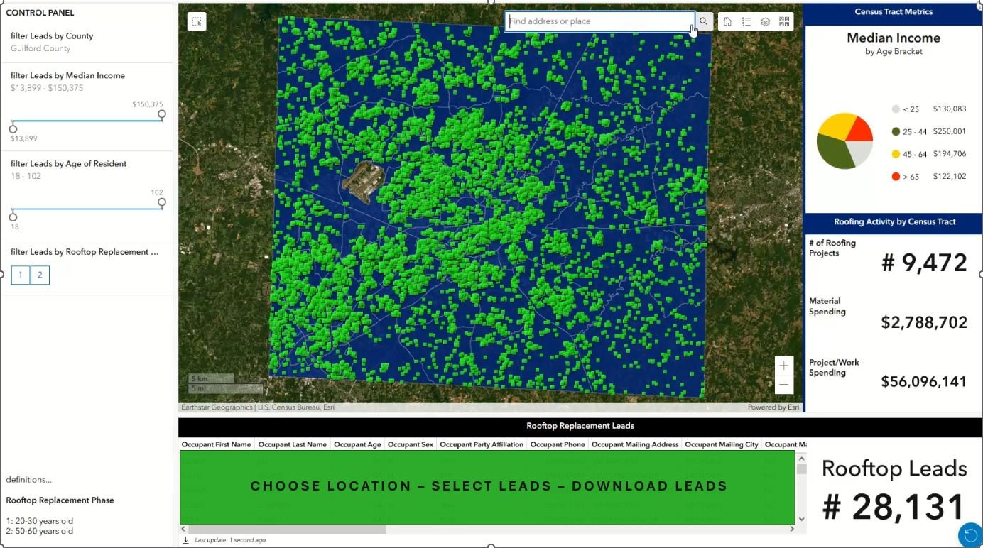This screenshot has width=983, height=548.
Task: Click the leads table scroll right arrow
Action: point(791,529)
